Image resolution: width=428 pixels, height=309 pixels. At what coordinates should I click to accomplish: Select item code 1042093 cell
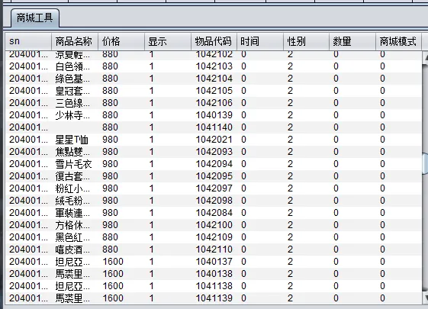(x=214, y=152)
